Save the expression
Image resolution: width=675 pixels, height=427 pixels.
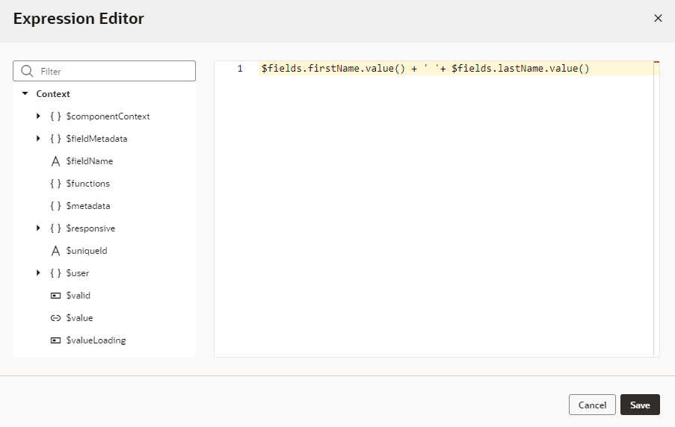[640, 405]
